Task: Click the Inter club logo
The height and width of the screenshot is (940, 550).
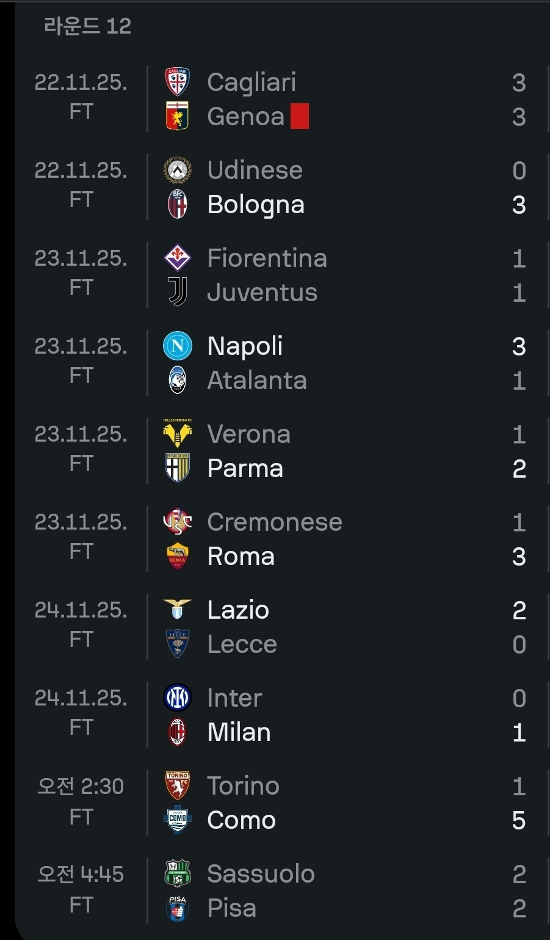Action: (178, 698)
